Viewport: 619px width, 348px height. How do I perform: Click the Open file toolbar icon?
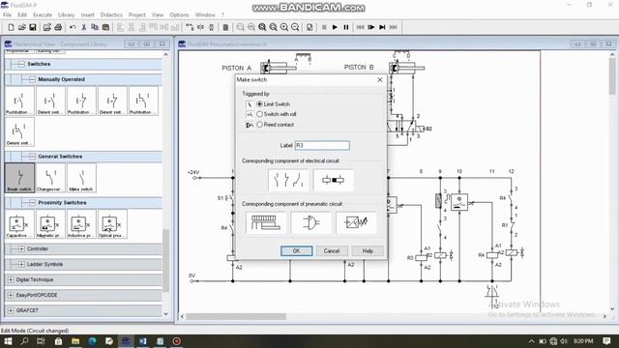point(21,27)
